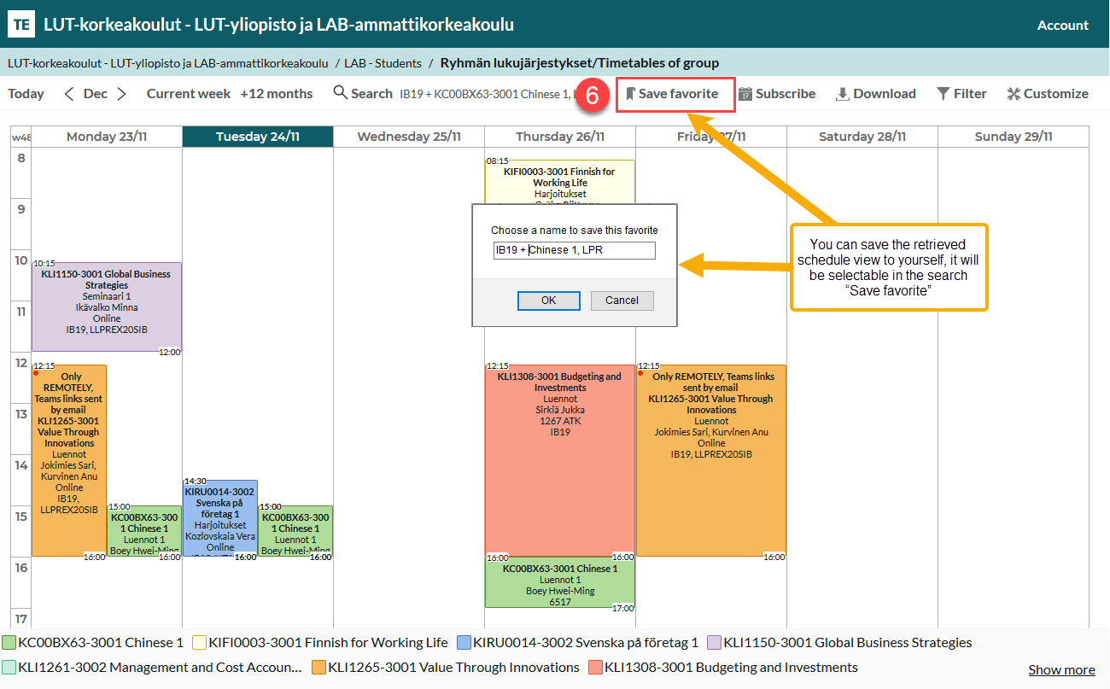Toggle KLI1308-3001 Budgeting and Investments legend
Image resolution: width=1110 pixels, height=689 pixels.
coord(594,668)
